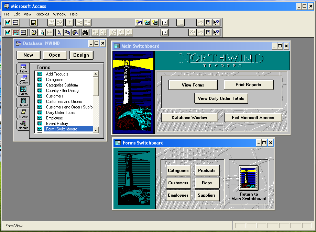The height and width of the screenshot is (232, 316).
Task: Click Design View icon in upper toolbar
Action: [8, 23]
